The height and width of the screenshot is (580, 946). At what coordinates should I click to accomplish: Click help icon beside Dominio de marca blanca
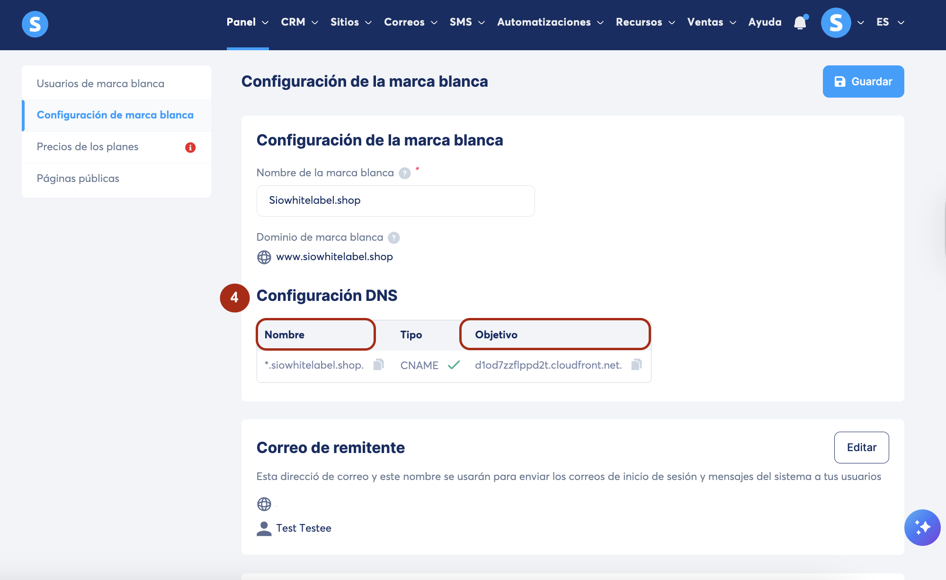pos(393,237)
